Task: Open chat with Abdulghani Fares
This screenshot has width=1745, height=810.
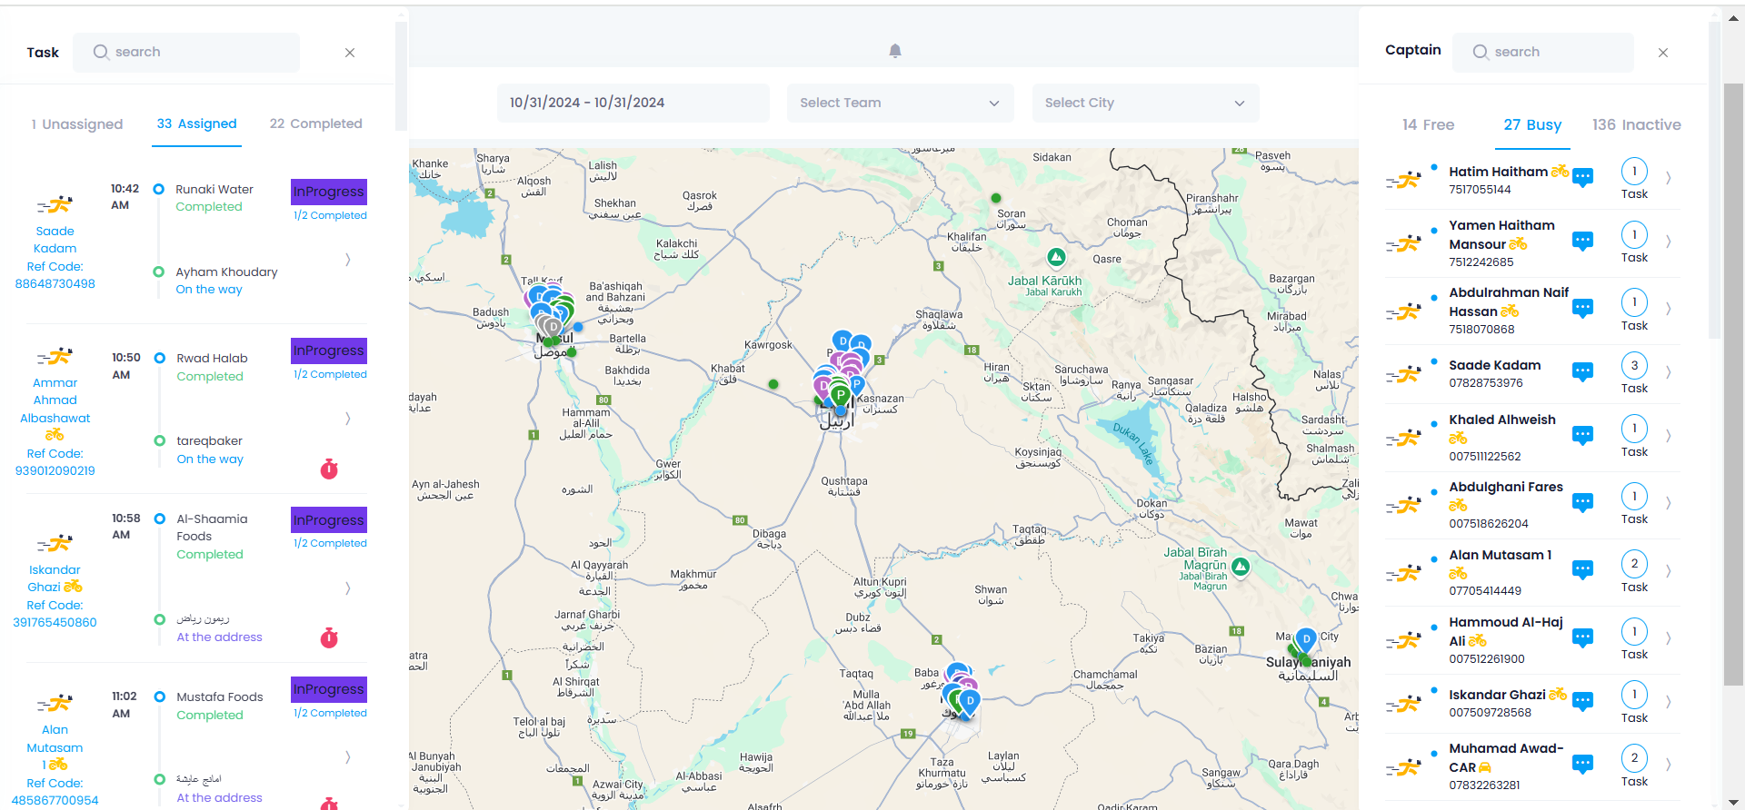Action: tap(1582, 502)
